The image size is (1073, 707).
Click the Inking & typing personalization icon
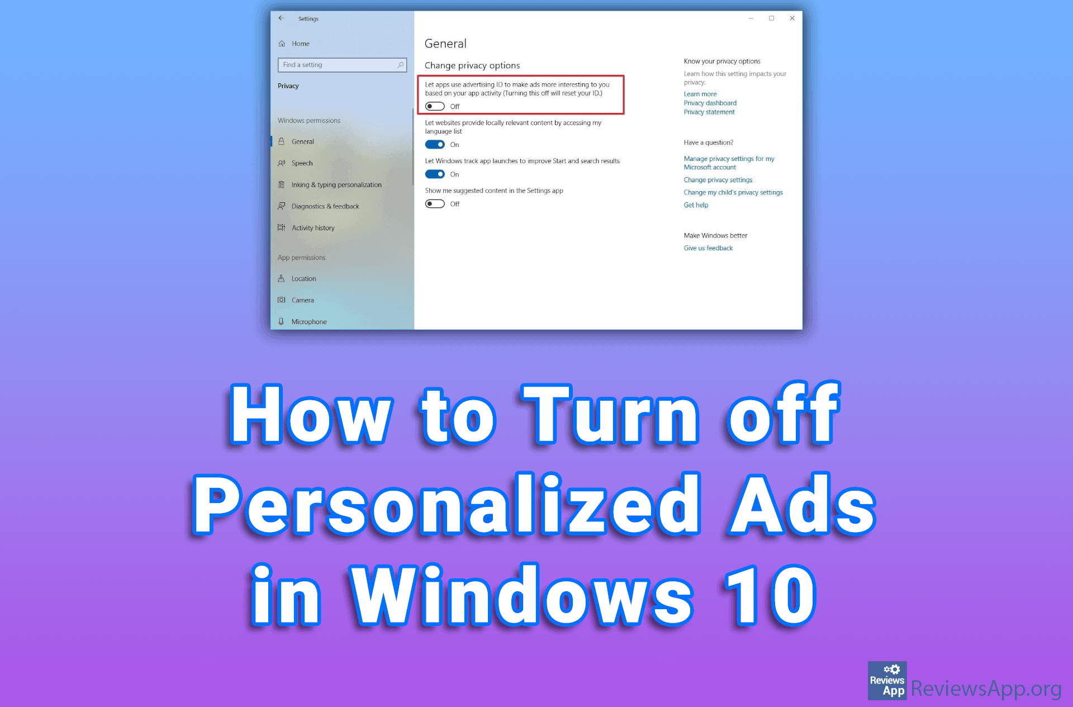[286, 183]
